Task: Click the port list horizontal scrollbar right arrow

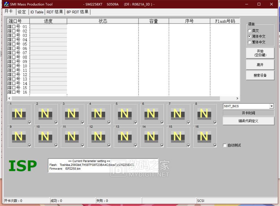Action: (237, 98)
